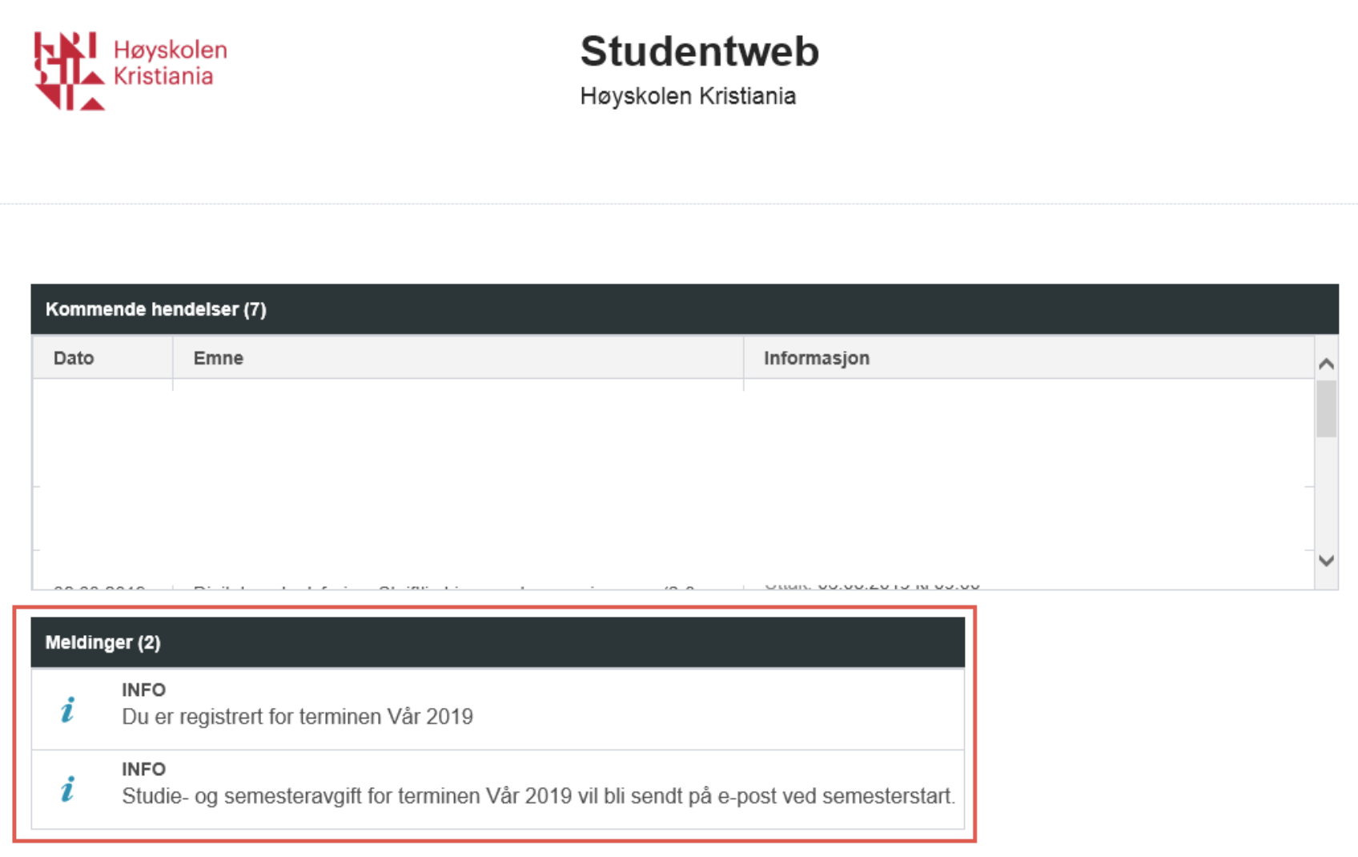Image resolution: width=1358 pixels, height=857 pixels.
Task: Click the scroll down arrow in events table
Action: point(1326,561)
